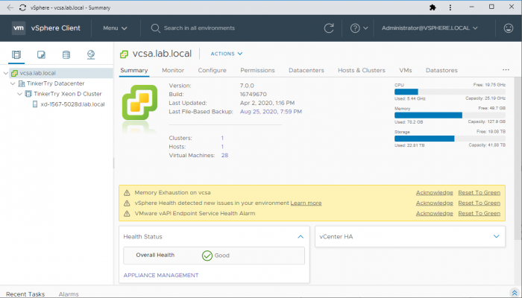Open last file-based backup date link

tap(271, 112)
